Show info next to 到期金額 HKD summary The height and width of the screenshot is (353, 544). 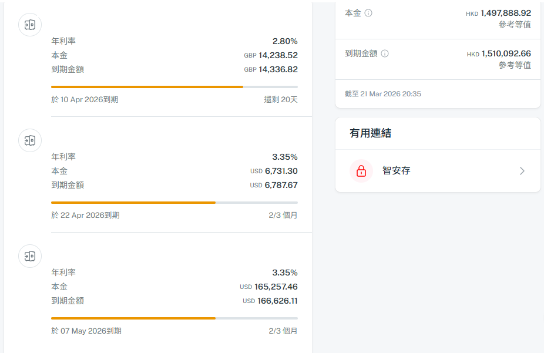(385, 53)
